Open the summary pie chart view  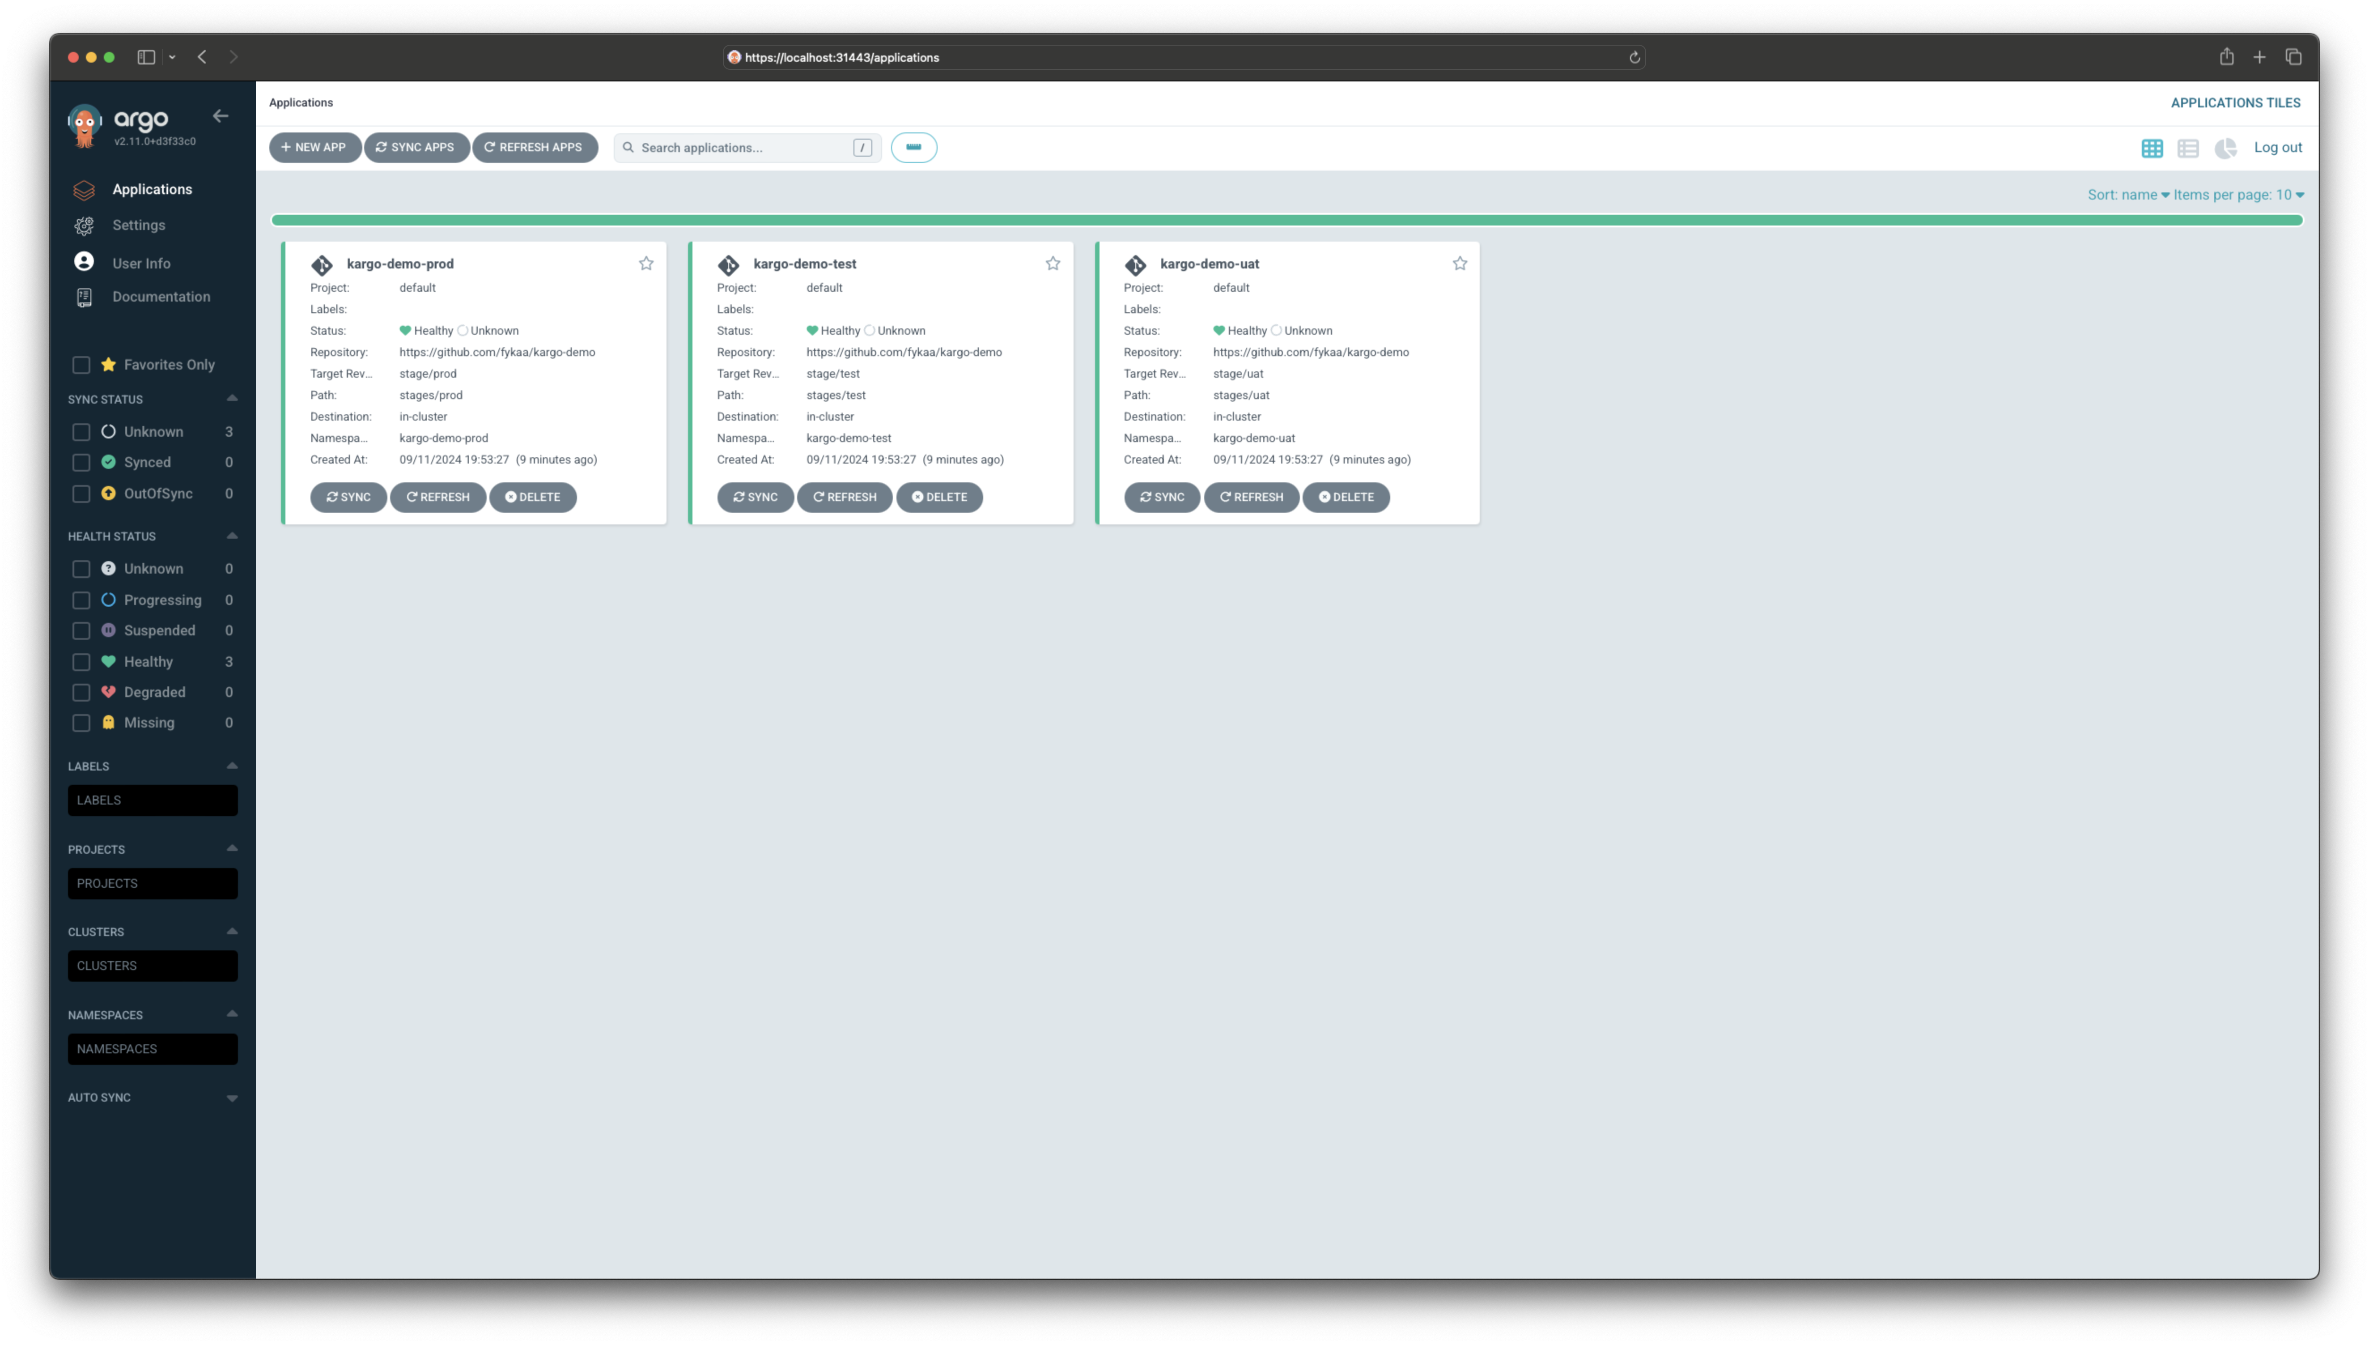2226,148
